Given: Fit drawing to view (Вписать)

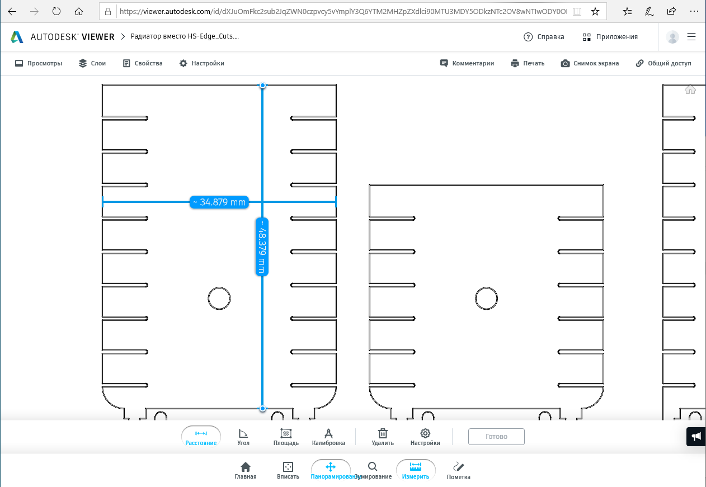Looking at the screenshot, I should 288,470.
